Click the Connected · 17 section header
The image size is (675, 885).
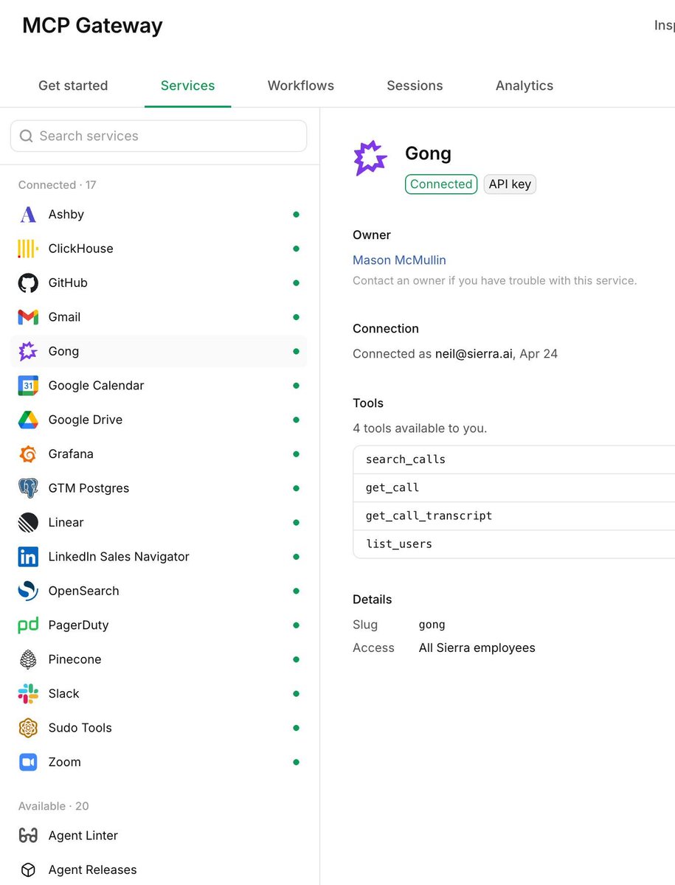point(58,185)
